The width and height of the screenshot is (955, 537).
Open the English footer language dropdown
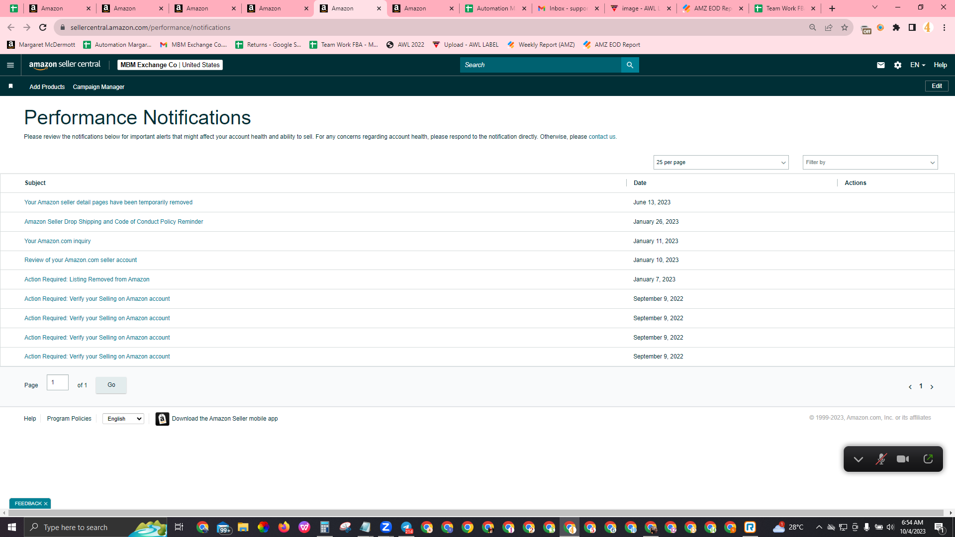point(123,419)
